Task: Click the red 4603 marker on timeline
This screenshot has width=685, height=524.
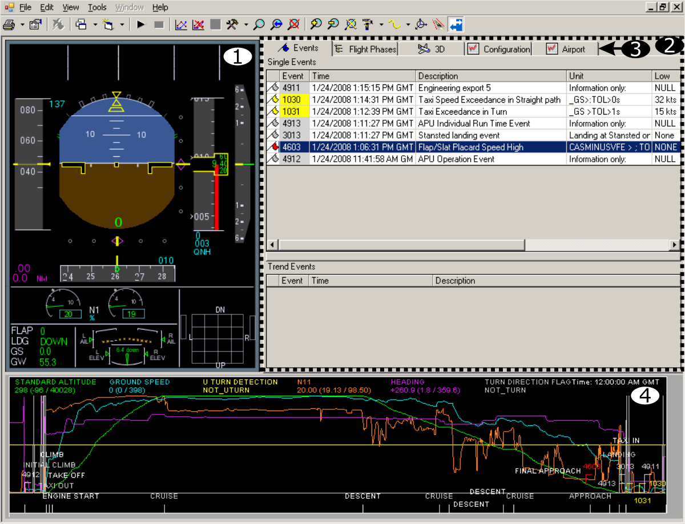Action: pos(591,466)
